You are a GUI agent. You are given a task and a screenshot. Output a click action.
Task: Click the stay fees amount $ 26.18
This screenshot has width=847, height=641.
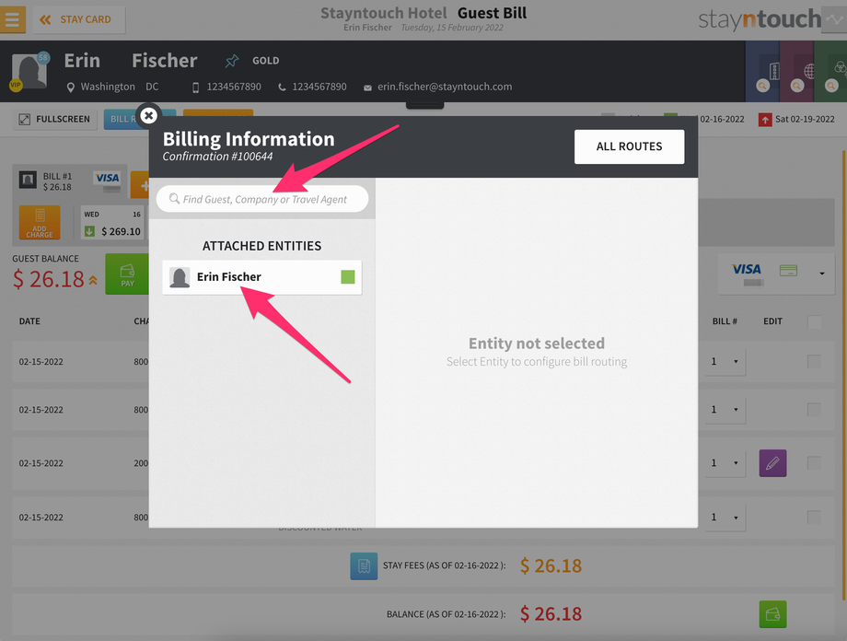click(551, 565)
